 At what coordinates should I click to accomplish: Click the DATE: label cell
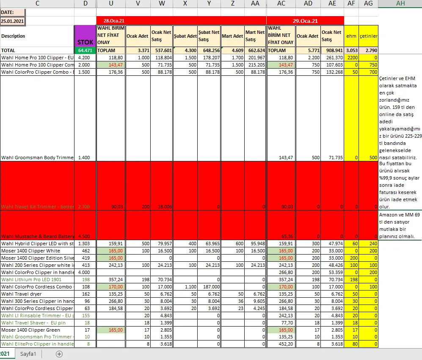point(13,12)
